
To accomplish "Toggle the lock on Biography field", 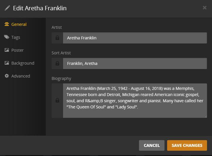I will 57,100.
